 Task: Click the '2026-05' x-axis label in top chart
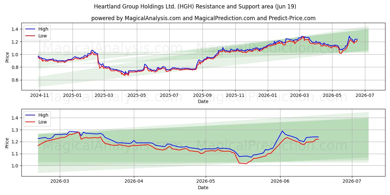click(x=332, y=96)
